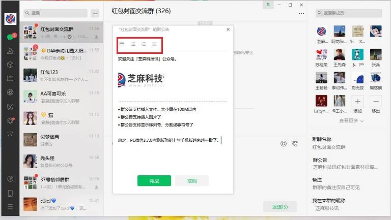Open Moments shutter icon in sidebar
Image resolution: width=391 pixels, height=220 pixels.
pyautogui.click(x=10, y=92)
